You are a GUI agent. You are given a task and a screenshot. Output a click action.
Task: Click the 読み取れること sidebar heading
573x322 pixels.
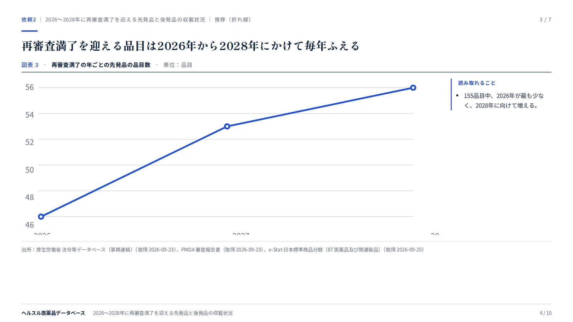pyautogui.click(x=477, y=83)
